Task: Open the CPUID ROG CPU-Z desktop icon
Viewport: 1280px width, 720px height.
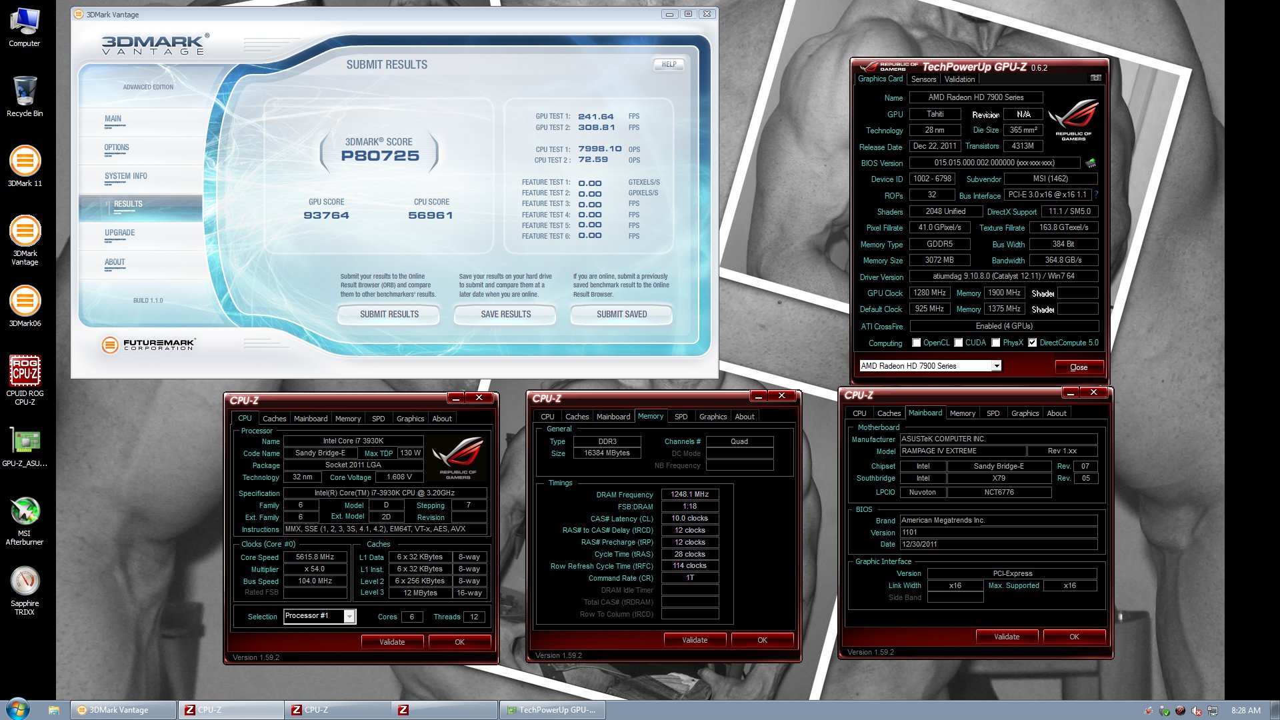Action: (x=25, y=380)
